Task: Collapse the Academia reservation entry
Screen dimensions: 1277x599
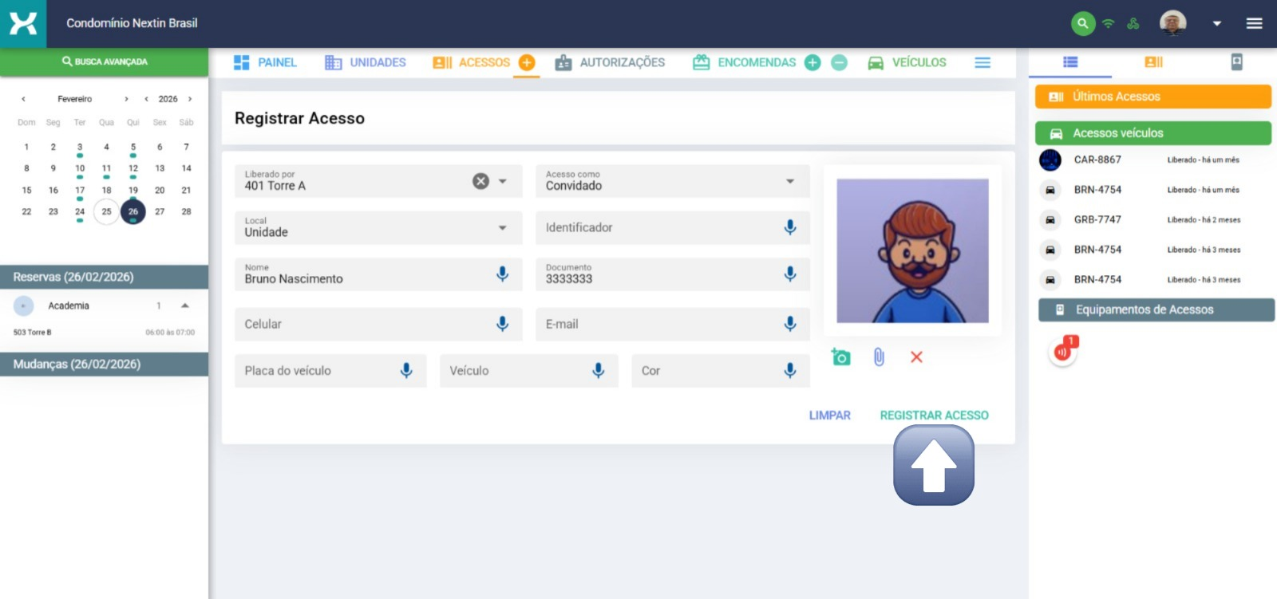Action: coord(185,305)
